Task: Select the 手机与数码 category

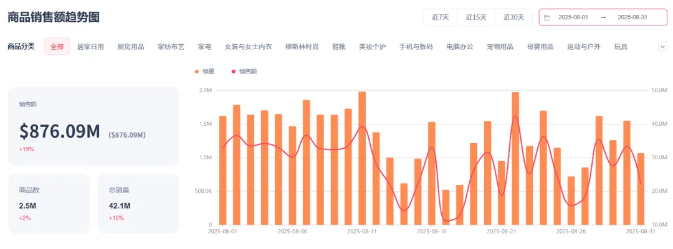Action: pyautogui.click(x=416, y=47)
